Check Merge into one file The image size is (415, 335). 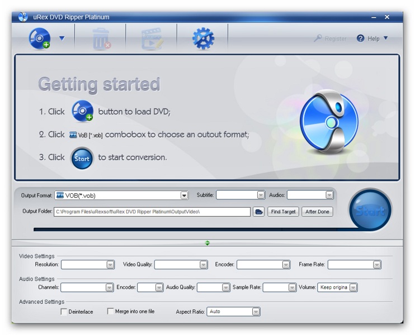[110, 311]
